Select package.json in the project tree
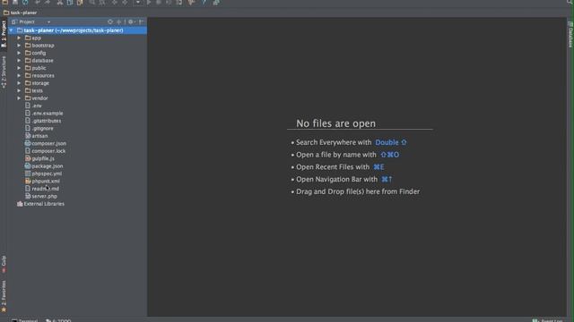 (x=44, y=166)
